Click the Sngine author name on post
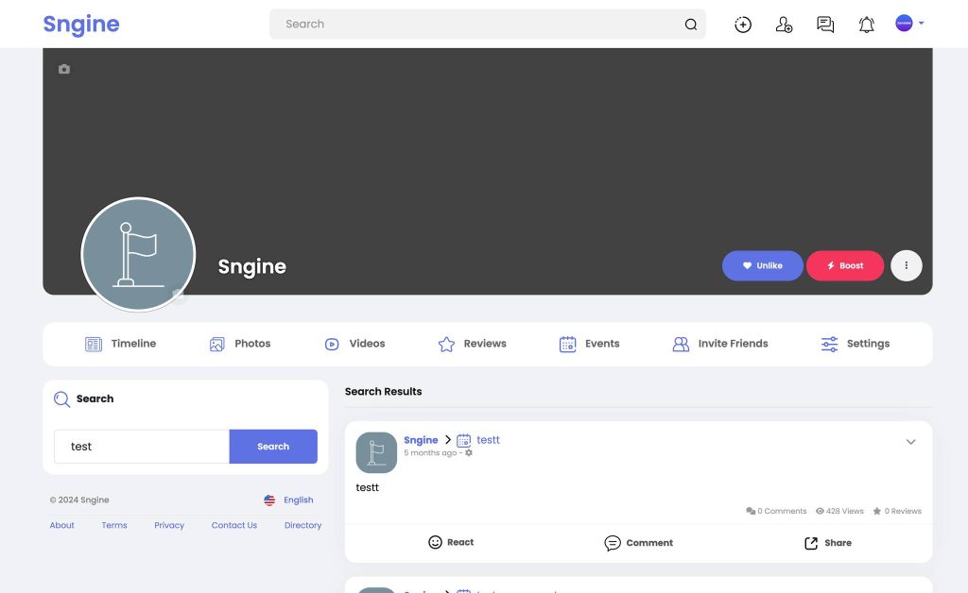 pyautogui.click(x=421, y=440)
